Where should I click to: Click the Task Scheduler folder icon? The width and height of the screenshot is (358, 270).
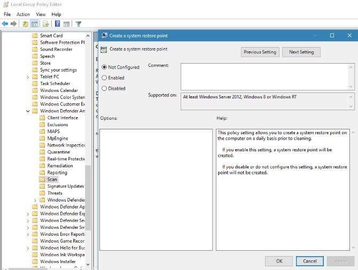35,83
